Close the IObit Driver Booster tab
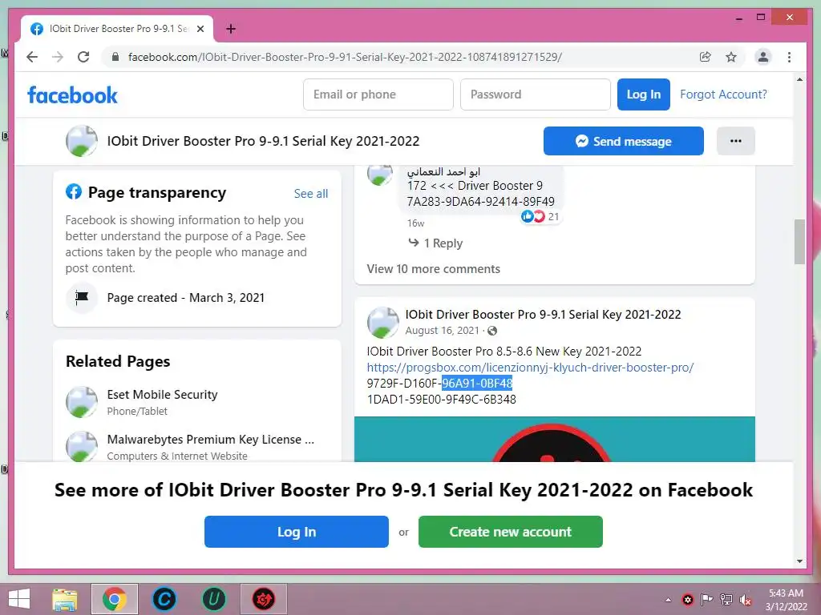The image size is (821, 615). click(x=200, y=29)
